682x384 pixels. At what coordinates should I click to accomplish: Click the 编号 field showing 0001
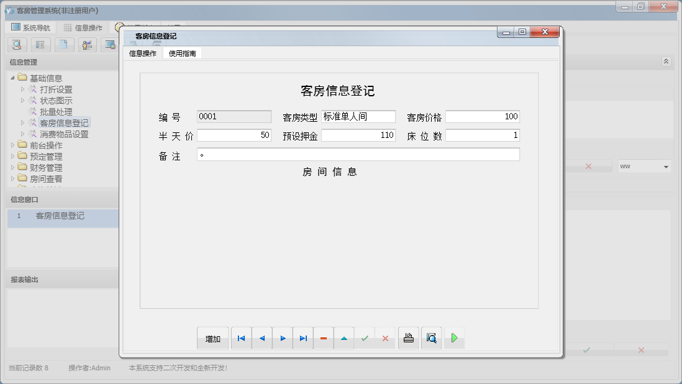pyautogui.click(x=234, y=117)
